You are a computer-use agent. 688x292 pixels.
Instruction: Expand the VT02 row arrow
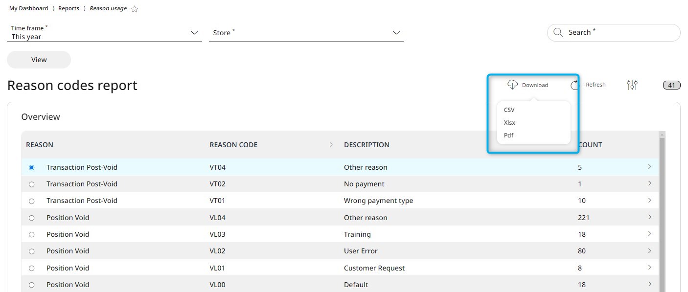pyautogui.click(x=650, y=183)
